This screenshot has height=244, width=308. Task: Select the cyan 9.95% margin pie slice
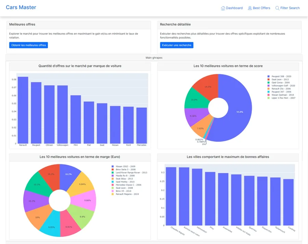point(51,227)
